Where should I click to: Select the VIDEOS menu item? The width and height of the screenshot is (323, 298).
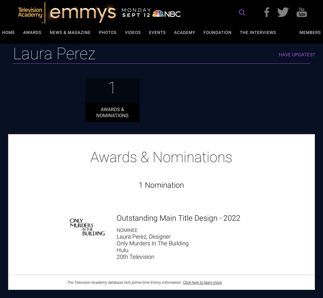[x=133, y=32]
